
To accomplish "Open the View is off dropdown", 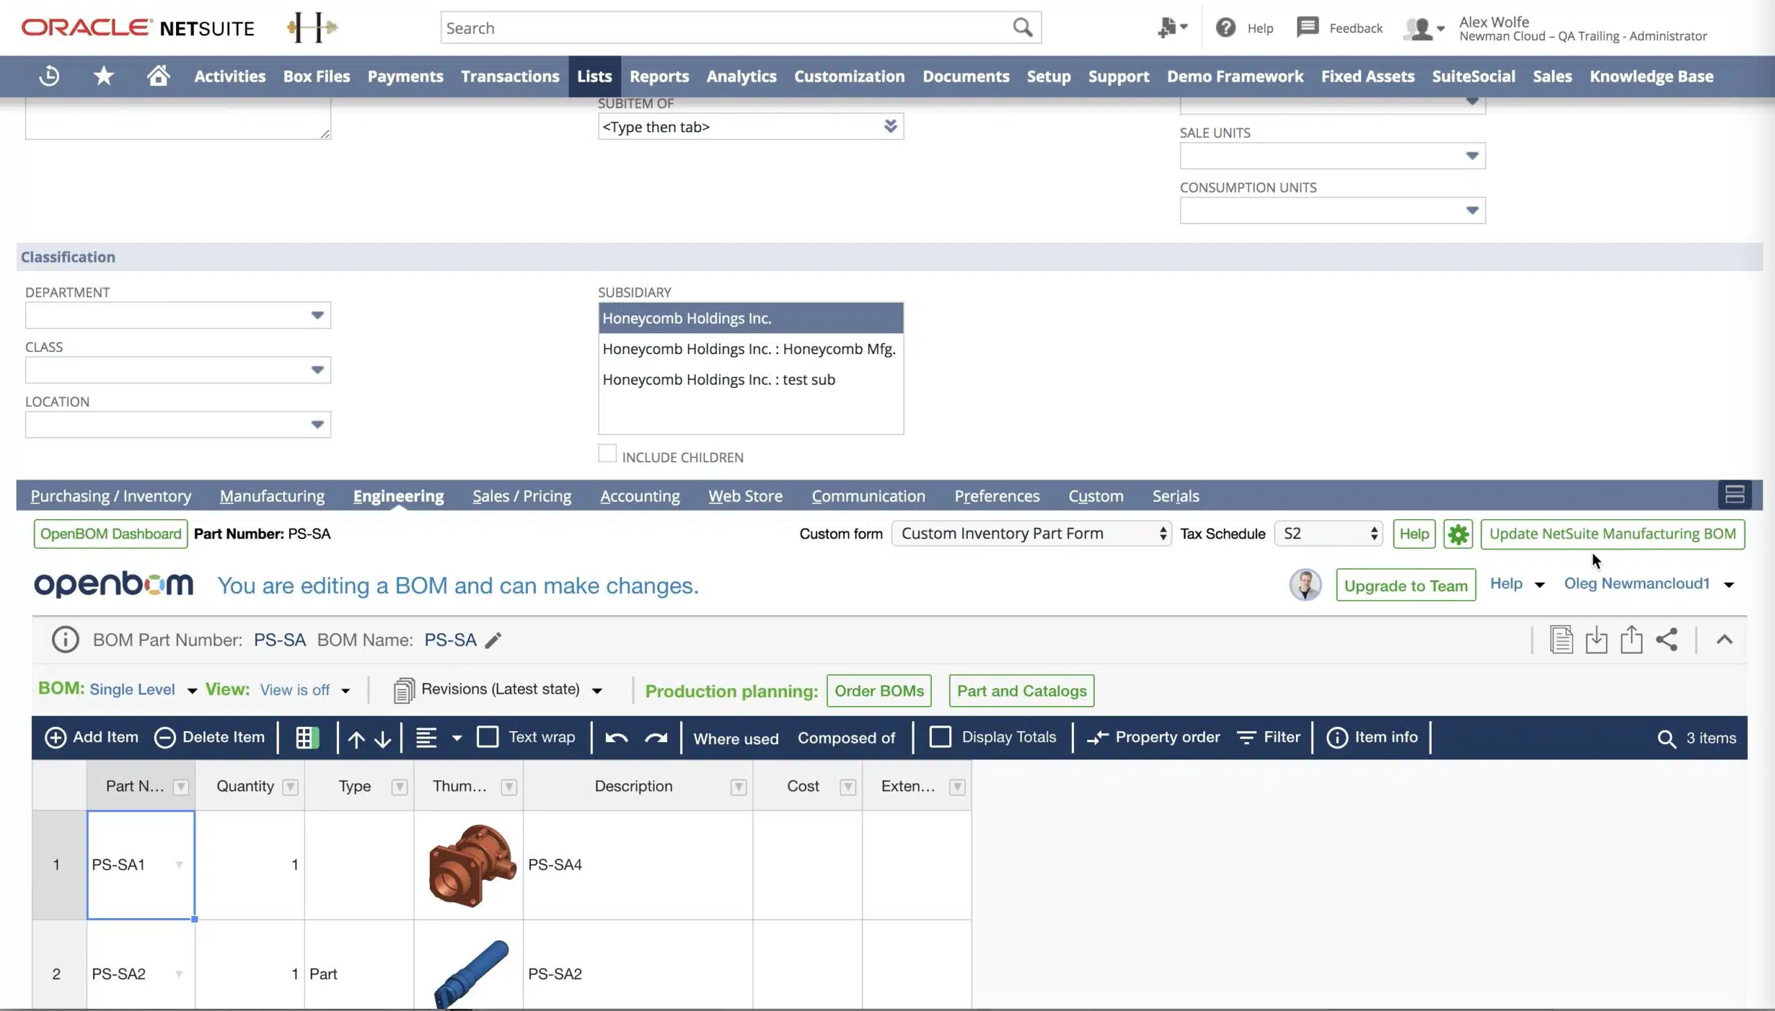I will (x=305, y=690).
